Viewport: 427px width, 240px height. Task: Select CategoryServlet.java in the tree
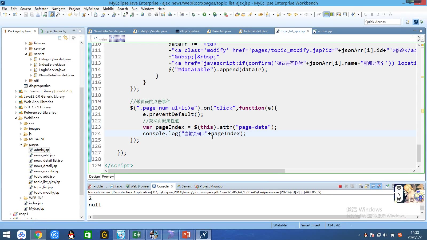click(55, 59)
